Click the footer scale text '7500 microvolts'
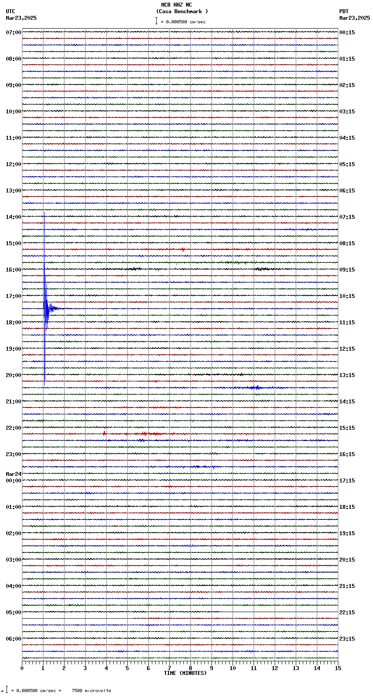Screen dimensions: 373x696 pos(91,691)
